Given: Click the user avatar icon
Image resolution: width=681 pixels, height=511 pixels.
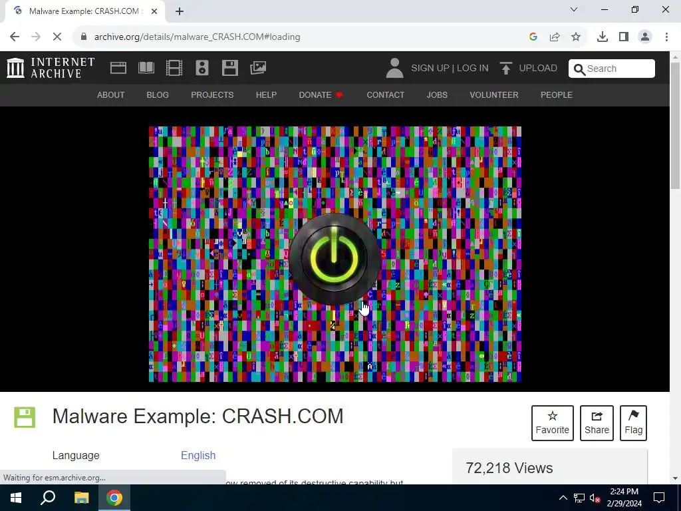Looking at the screenshot, I should (x=395, y=69).
